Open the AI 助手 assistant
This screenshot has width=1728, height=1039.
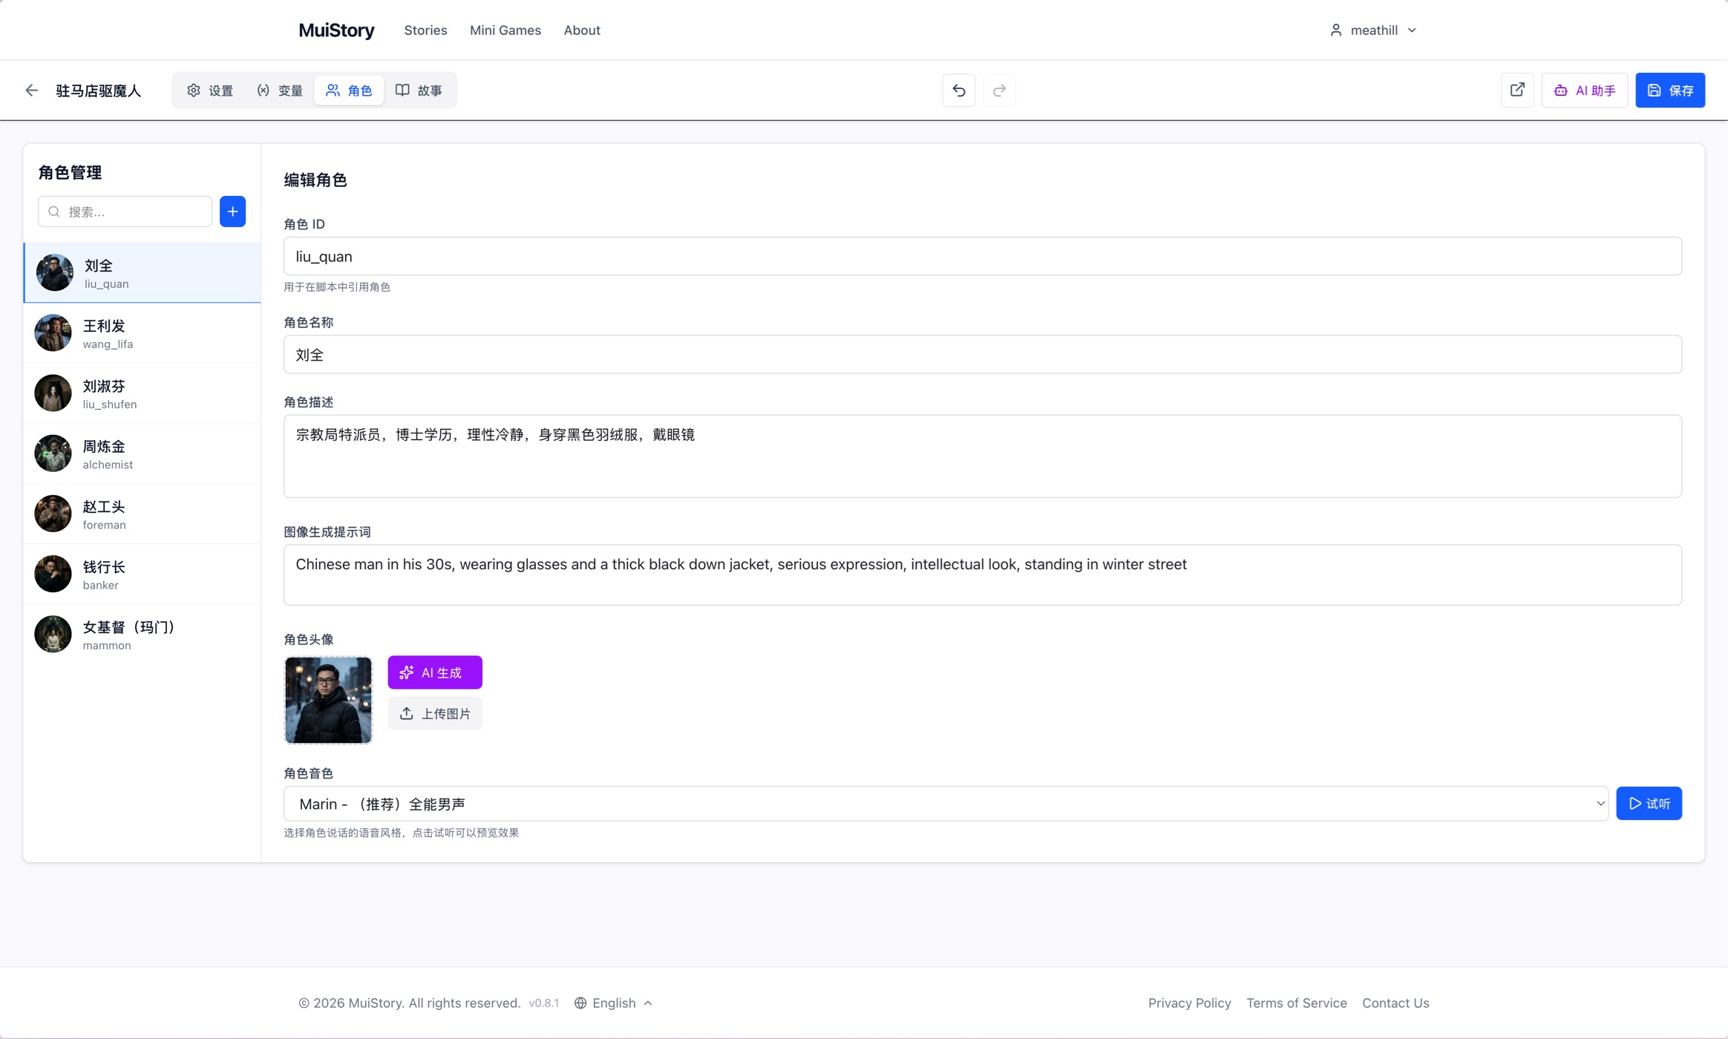(x=1585, y=91)
